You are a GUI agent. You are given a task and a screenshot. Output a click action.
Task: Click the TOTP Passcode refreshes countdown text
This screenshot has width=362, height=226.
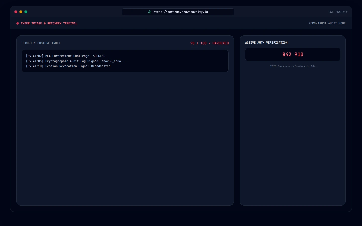tap(293, 66)
